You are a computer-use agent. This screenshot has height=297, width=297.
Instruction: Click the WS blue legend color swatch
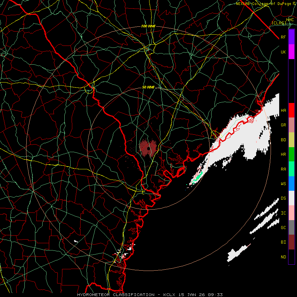pyautogui.click(x=291, y=183)
